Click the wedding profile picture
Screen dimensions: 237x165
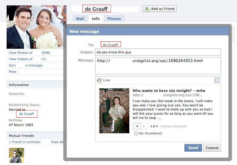37,27
